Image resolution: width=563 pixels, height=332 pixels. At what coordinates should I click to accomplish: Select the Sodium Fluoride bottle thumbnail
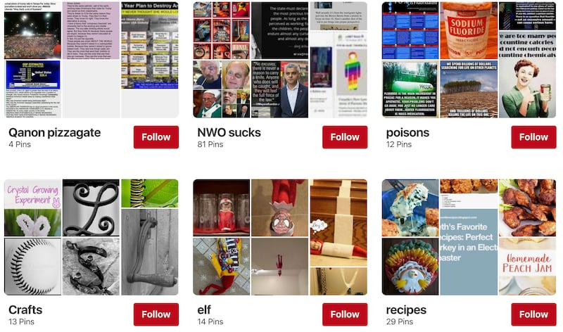pyautogui.click(x=469, y=30)
